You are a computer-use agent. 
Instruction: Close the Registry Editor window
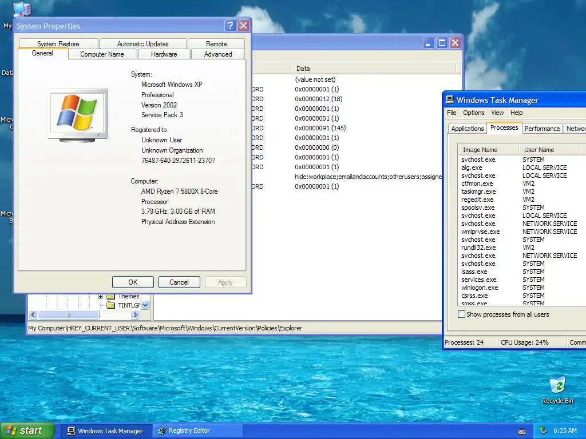455,43
